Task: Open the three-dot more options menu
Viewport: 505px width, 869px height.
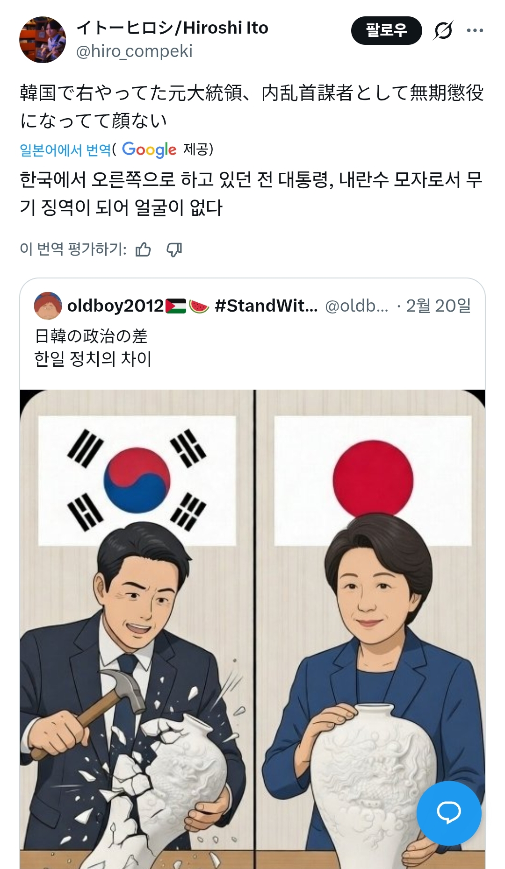Action: click(475, 30)
